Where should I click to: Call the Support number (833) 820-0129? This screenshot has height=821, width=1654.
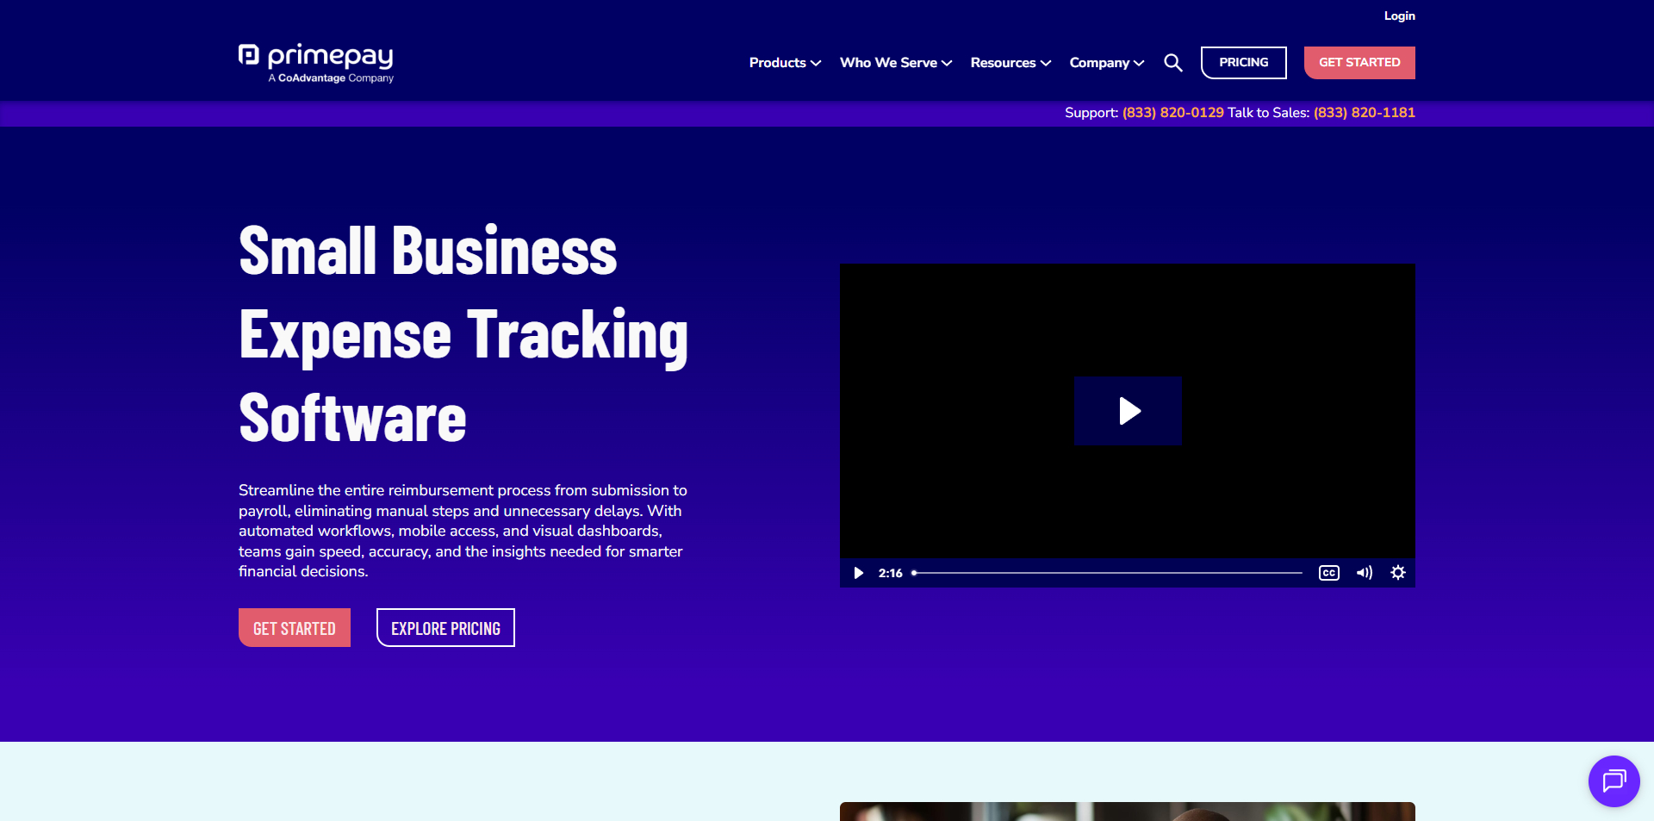pyautogui.click(x=1172, y=113)
